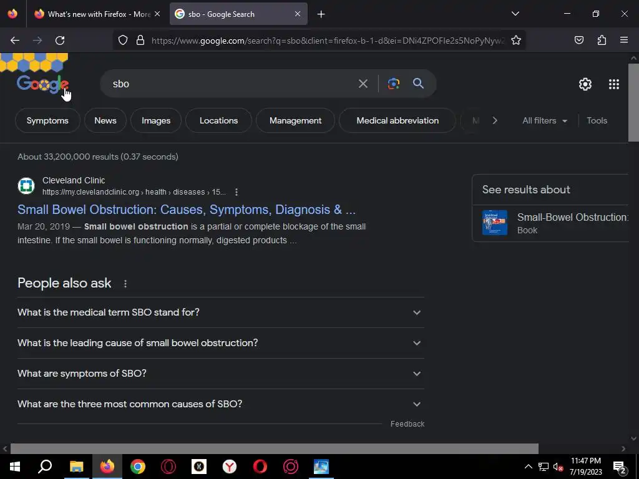The width and height of the screenshot is (639, 479).
Task: Open People also ask three-dot menu
Action: (125, 284)
